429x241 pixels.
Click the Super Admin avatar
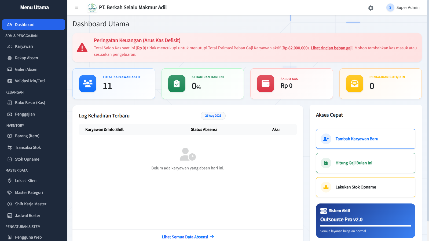pos(390,8)
